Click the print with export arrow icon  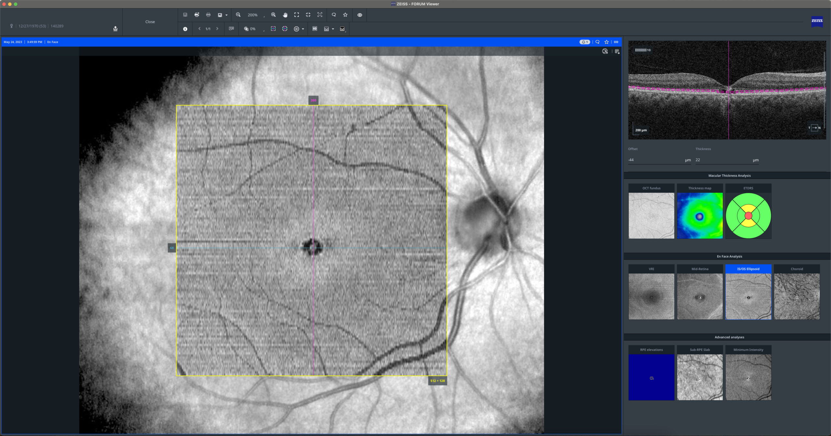pos(197,15)
